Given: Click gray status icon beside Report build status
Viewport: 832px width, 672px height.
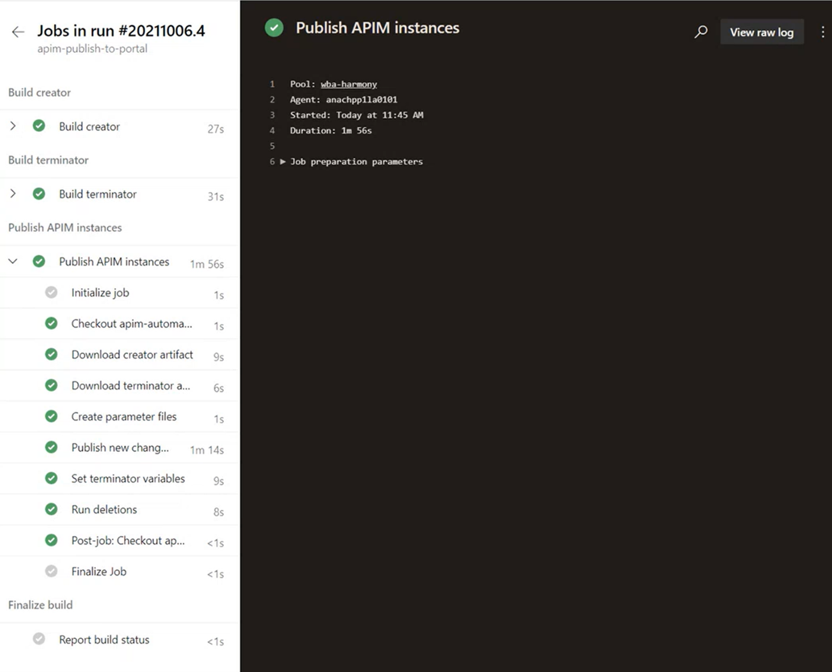Looking at the screenshot, I should pos(39,639).
